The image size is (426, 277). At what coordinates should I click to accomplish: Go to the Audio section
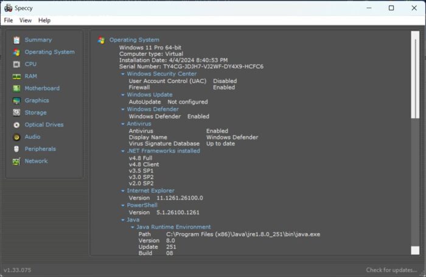32,137
